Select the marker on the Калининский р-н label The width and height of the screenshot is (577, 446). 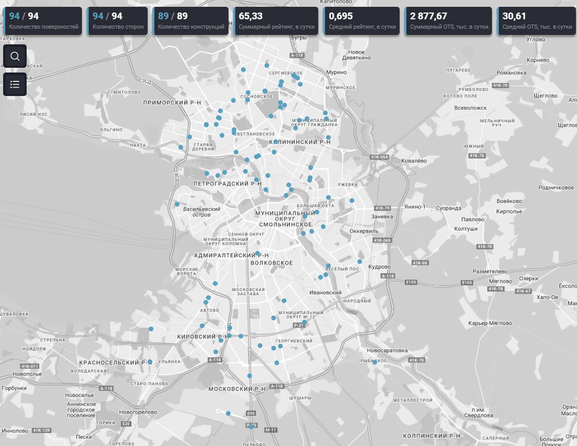(x=275, y=142)
